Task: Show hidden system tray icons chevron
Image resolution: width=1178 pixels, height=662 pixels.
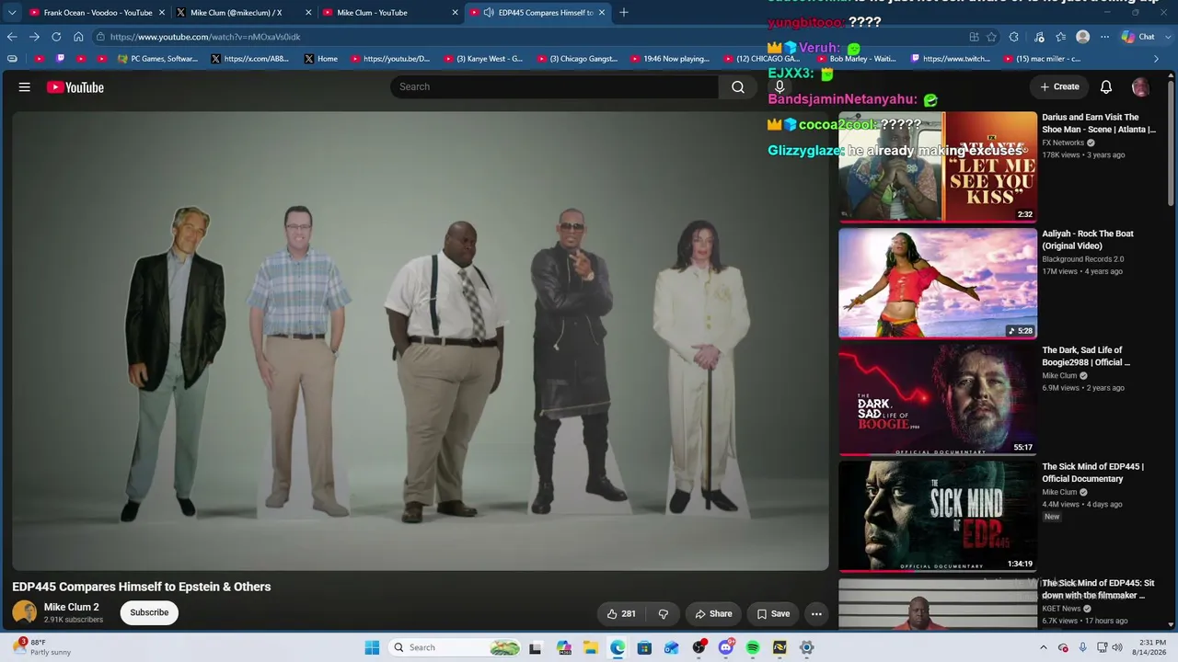Action: point(1044,647)
